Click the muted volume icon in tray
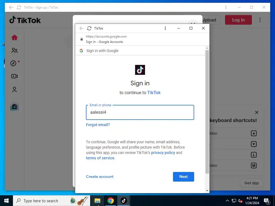Viewport: 275px width, 206px height. coord(240,201)
